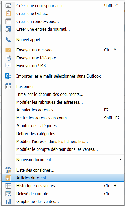
Task: Click the blue phone call icon
Action: (x=8, y=40)
